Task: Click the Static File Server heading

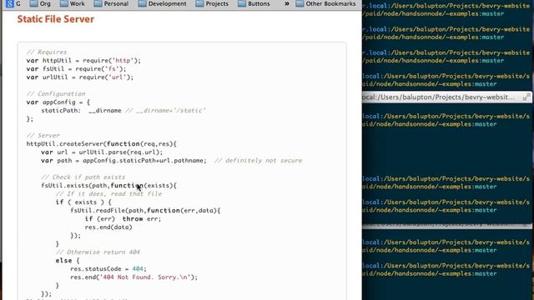Action: pyautogui.click(x=56, y=19)
